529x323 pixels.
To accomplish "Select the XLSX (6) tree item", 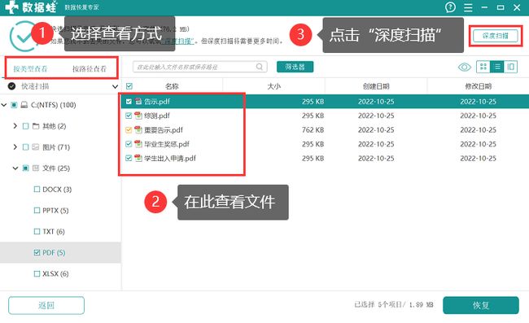I will [x=55, y=273].
